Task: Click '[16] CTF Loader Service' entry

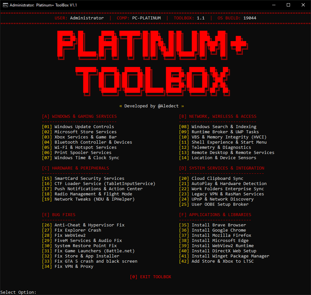Action: pyautogui.click(x=99, y=183)
